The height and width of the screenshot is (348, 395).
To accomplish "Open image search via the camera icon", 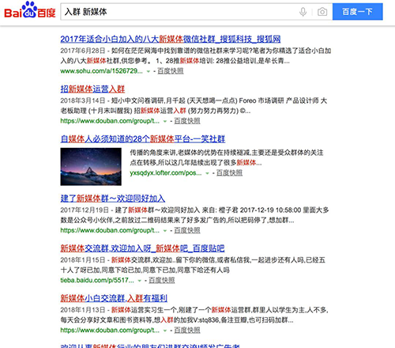I will [x=322, y=12].
